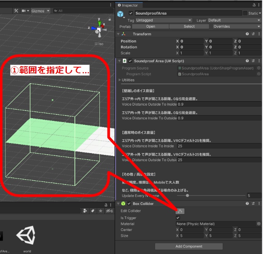Screen dimensions: 263x254
Task: Open Box Collider help icon
Action: pyautogui.click(x=247, y=203)
